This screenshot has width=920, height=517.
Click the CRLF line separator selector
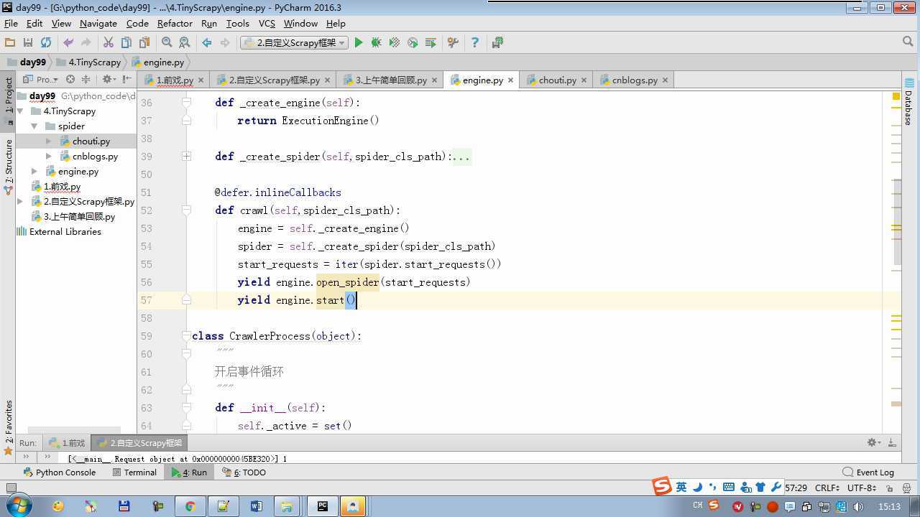point(828,488)
